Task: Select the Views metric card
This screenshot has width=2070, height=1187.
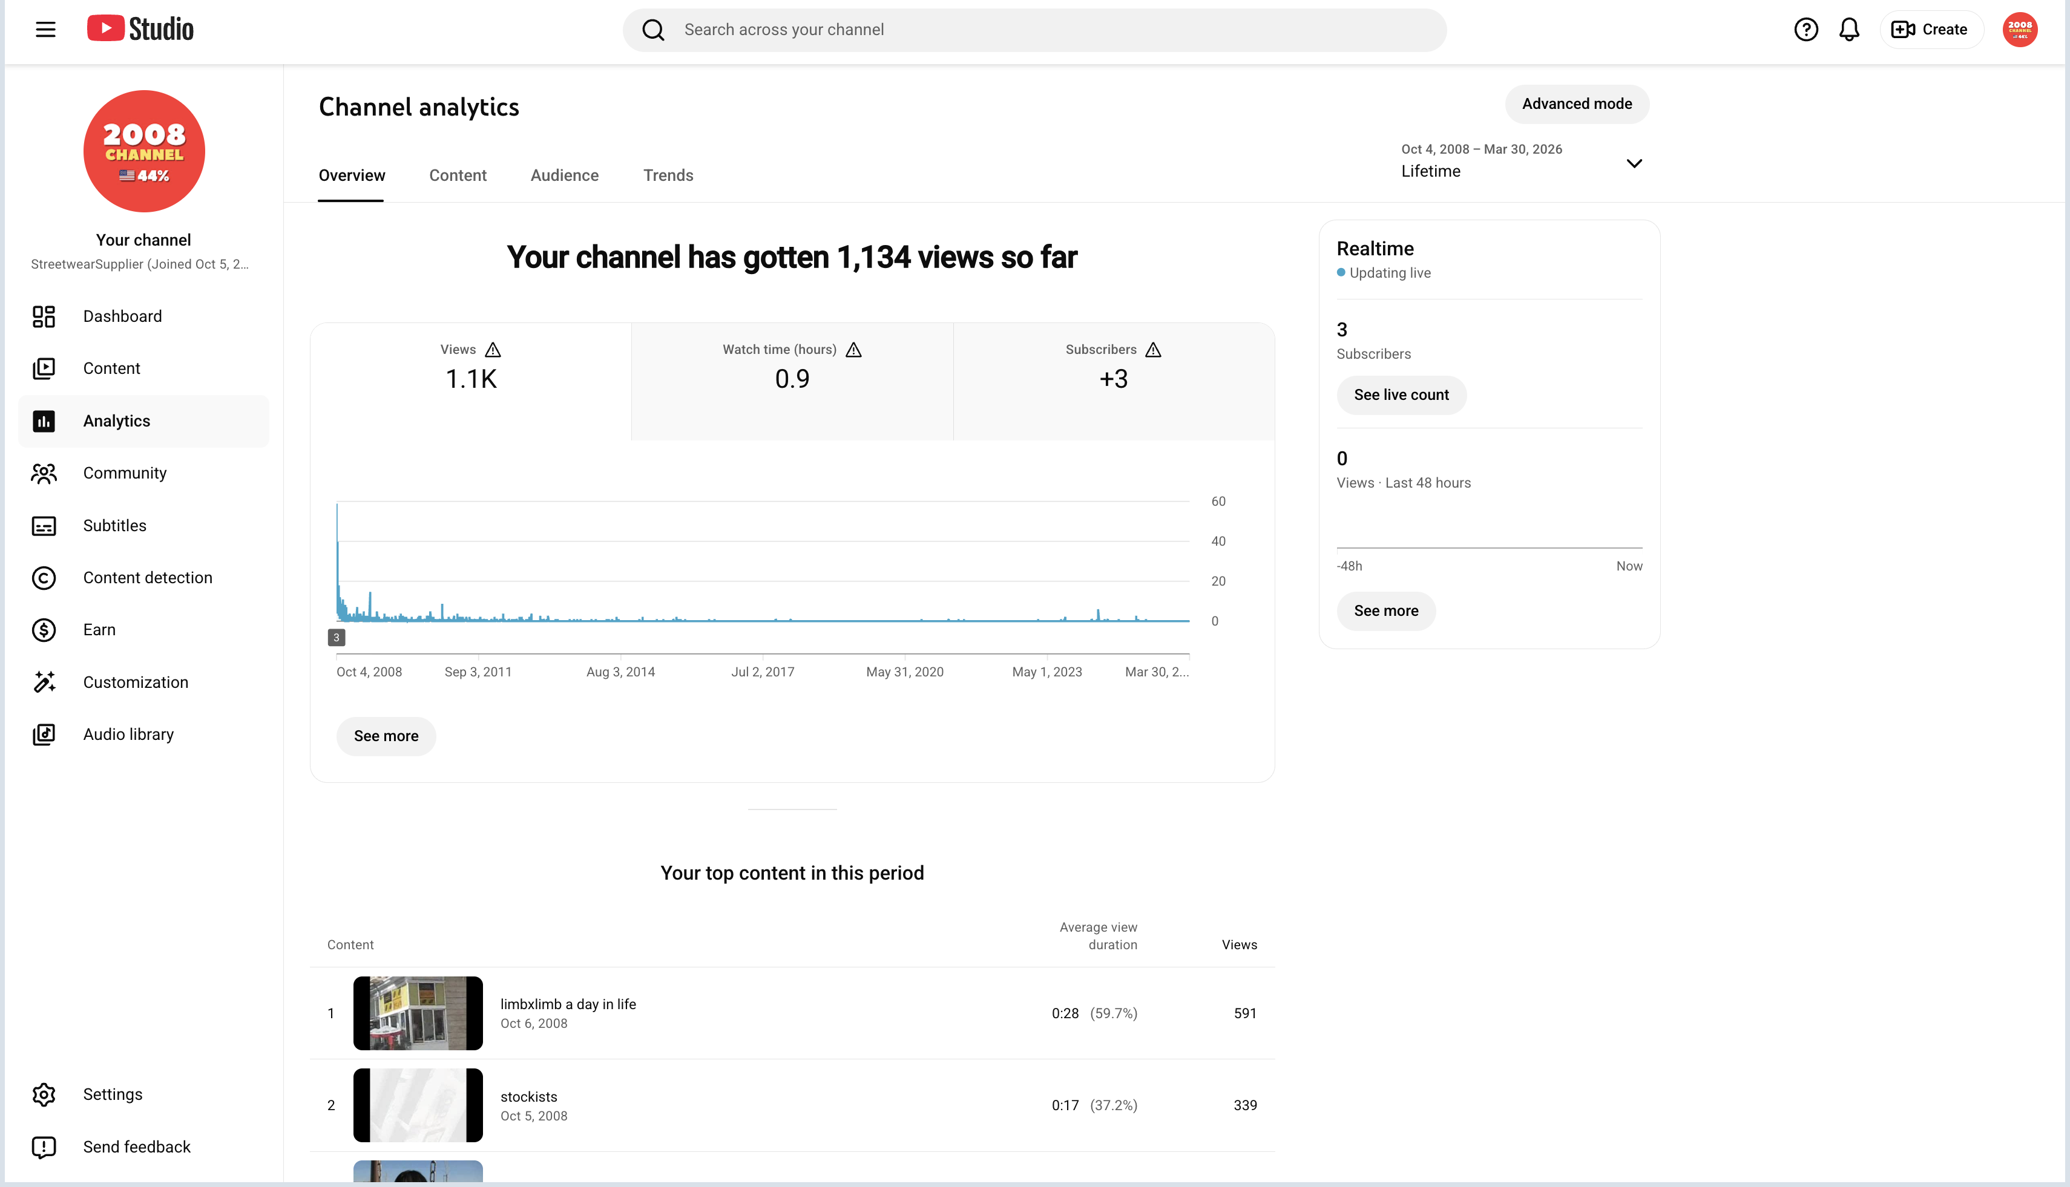Action: tap(471, 382)
